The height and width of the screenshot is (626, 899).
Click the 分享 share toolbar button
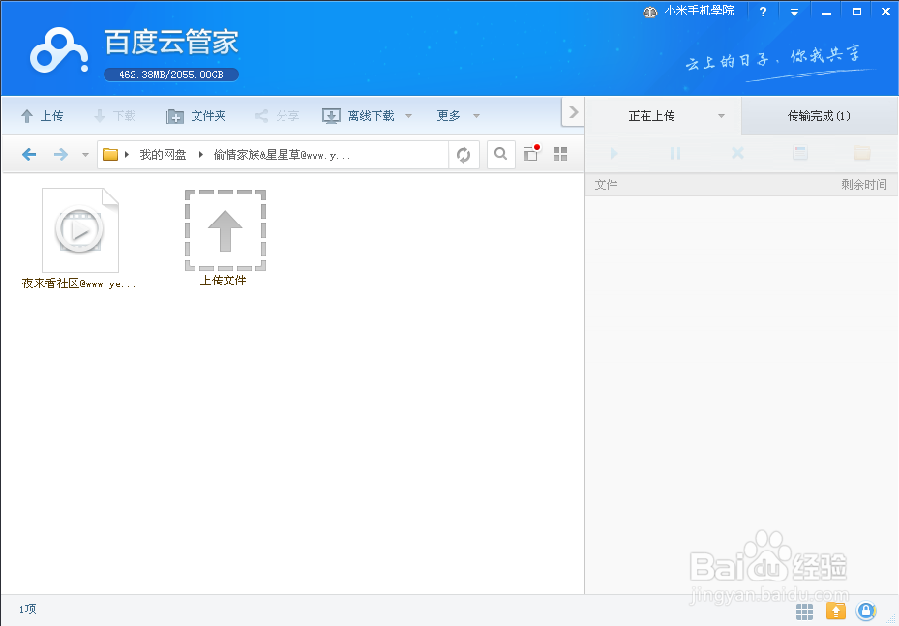point(277,116)
